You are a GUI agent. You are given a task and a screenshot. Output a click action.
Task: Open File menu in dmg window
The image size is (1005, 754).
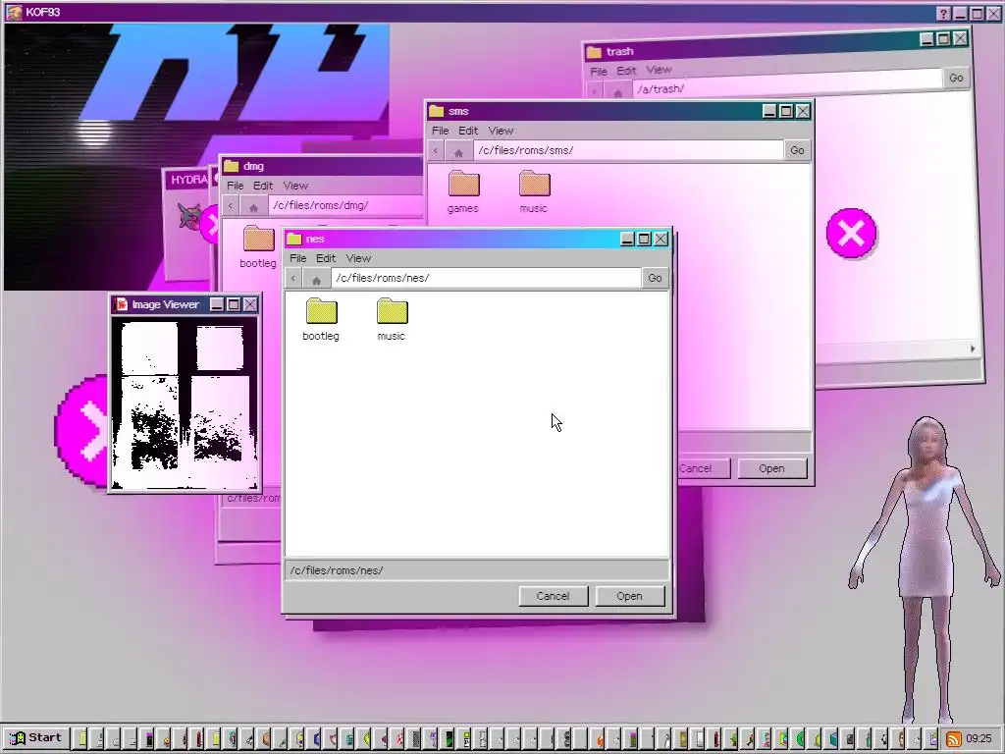[236, 186]
